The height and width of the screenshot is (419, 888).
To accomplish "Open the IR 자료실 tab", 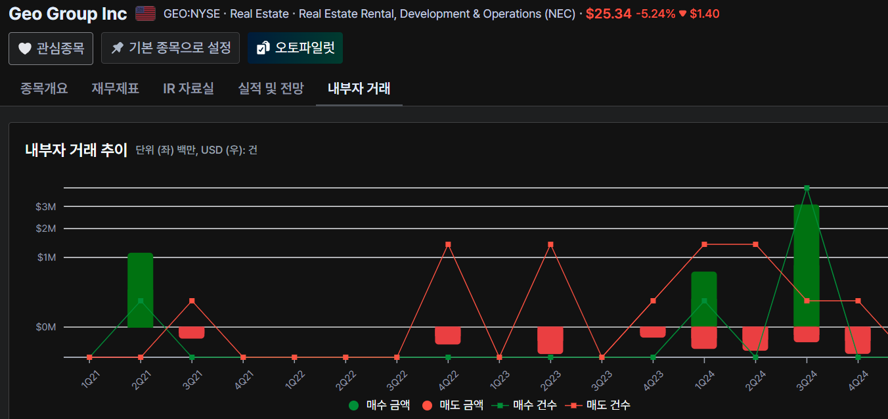I will pyautogui.click(x=189, y=88).
